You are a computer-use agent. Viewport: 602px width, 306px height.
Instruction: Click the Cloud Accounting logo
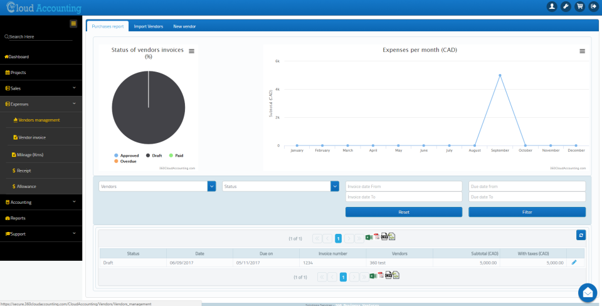tap(43, 8)
